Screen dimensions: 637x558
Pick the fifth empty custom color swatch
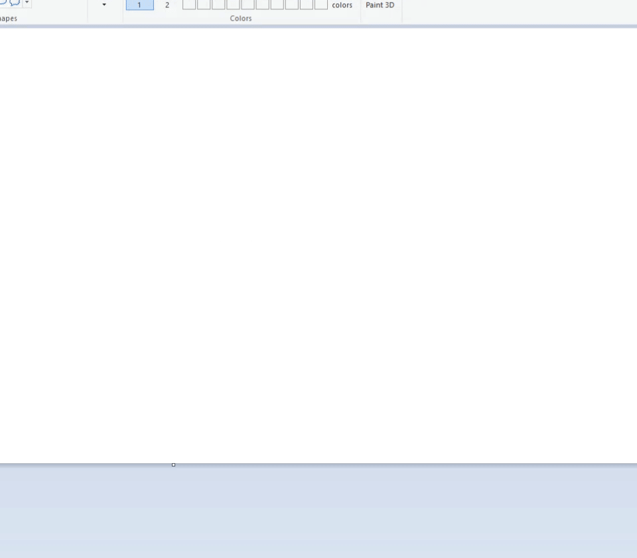[248, 4]
